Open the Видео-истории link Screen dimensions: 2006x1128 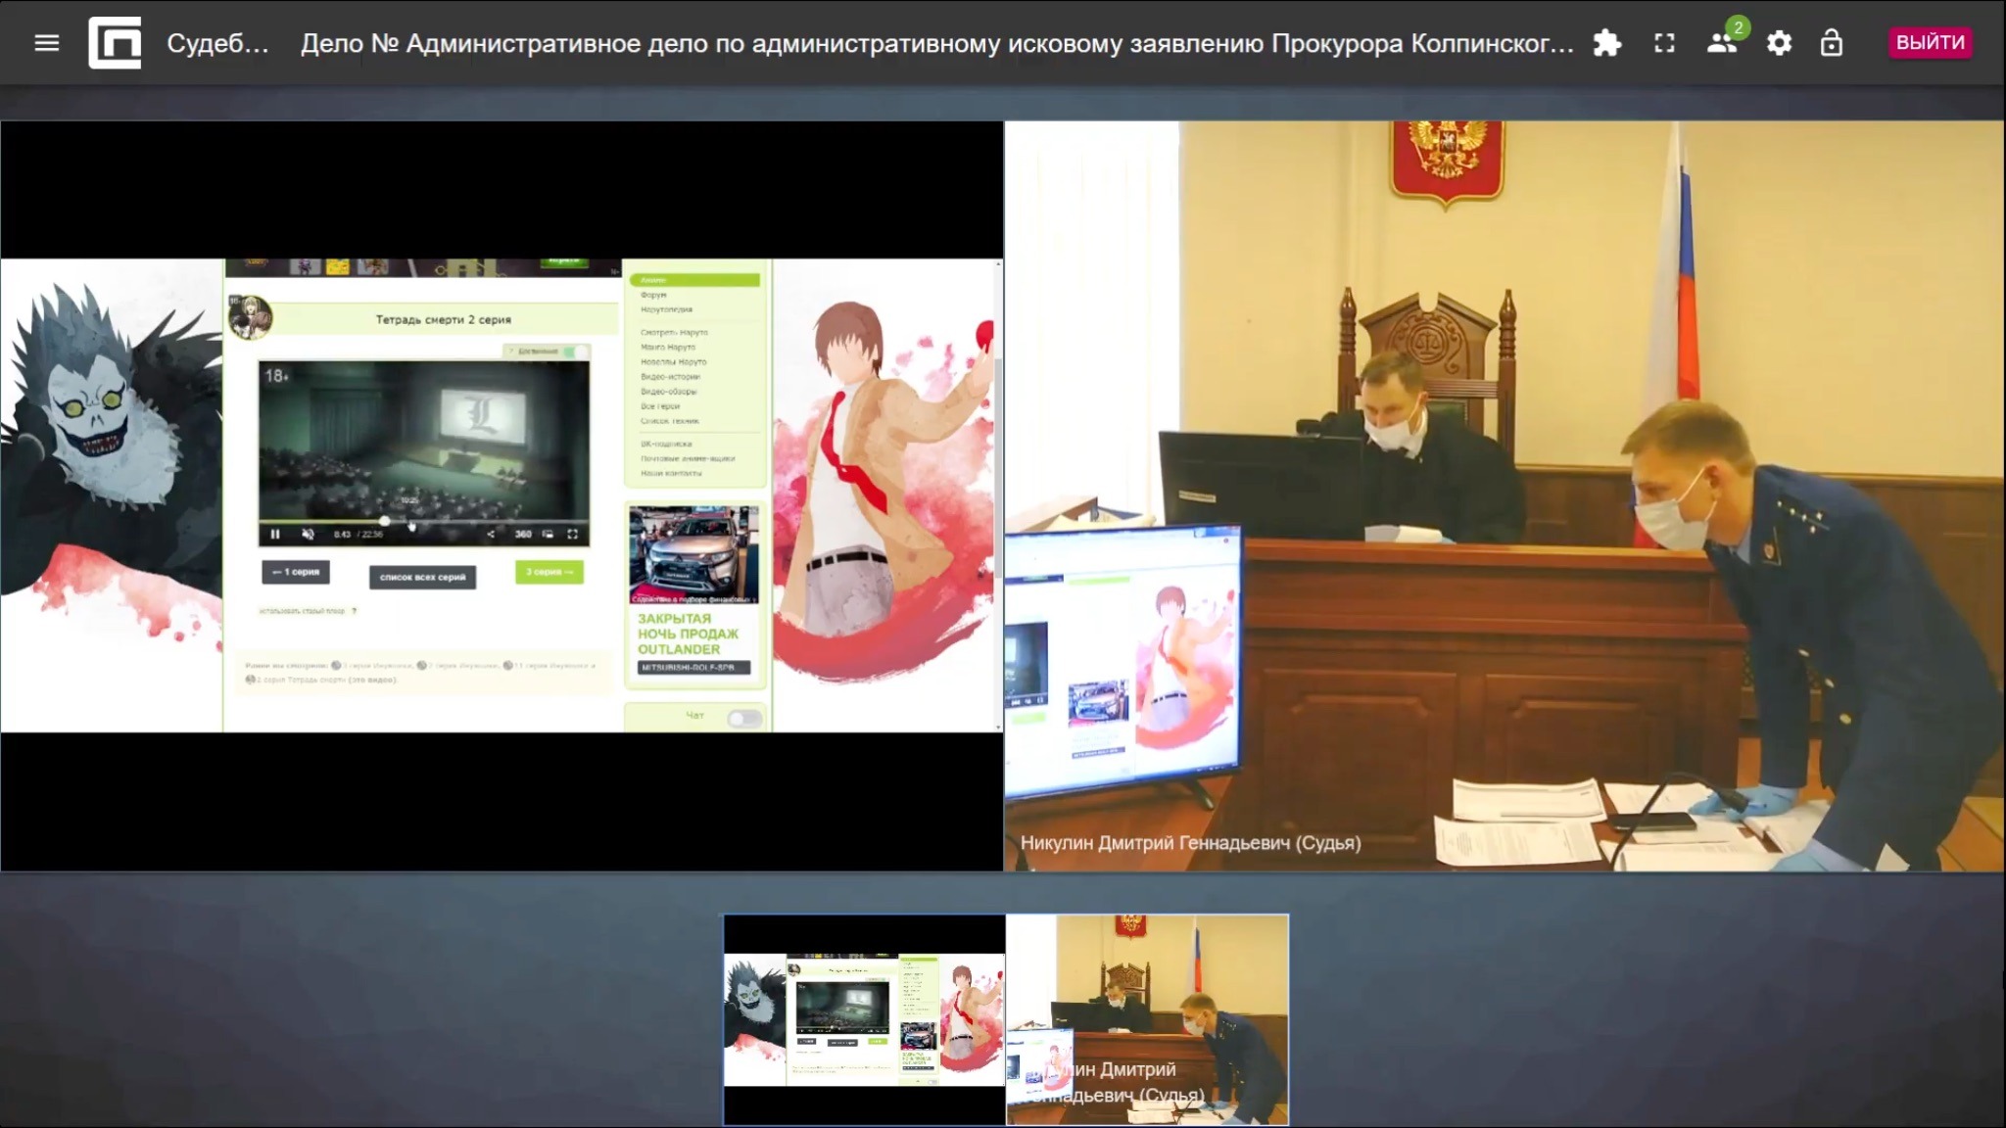(x=670, y=376)
